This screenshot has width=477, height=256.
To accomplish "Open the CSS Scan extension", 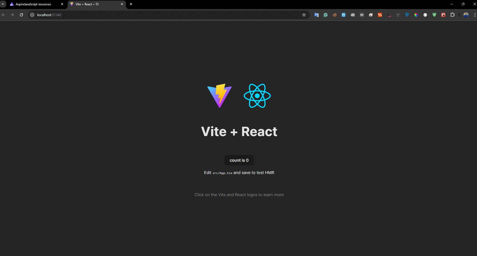I will pyautogui.click(x=389, y=15).
